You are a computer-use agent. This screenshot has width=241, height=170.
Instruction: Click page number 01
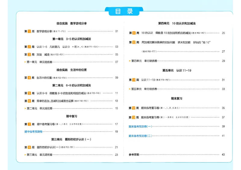pos(117,31)
